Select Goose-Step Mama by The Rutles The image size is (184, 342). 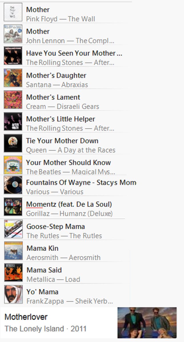point(56,227)
